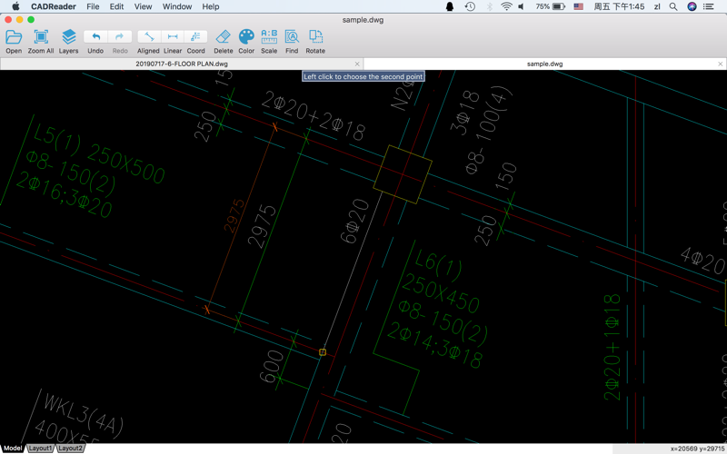The width and height of the screenshot is (727, 454).
Task: Open the Layers panel
Action: (x=69, y=41)
